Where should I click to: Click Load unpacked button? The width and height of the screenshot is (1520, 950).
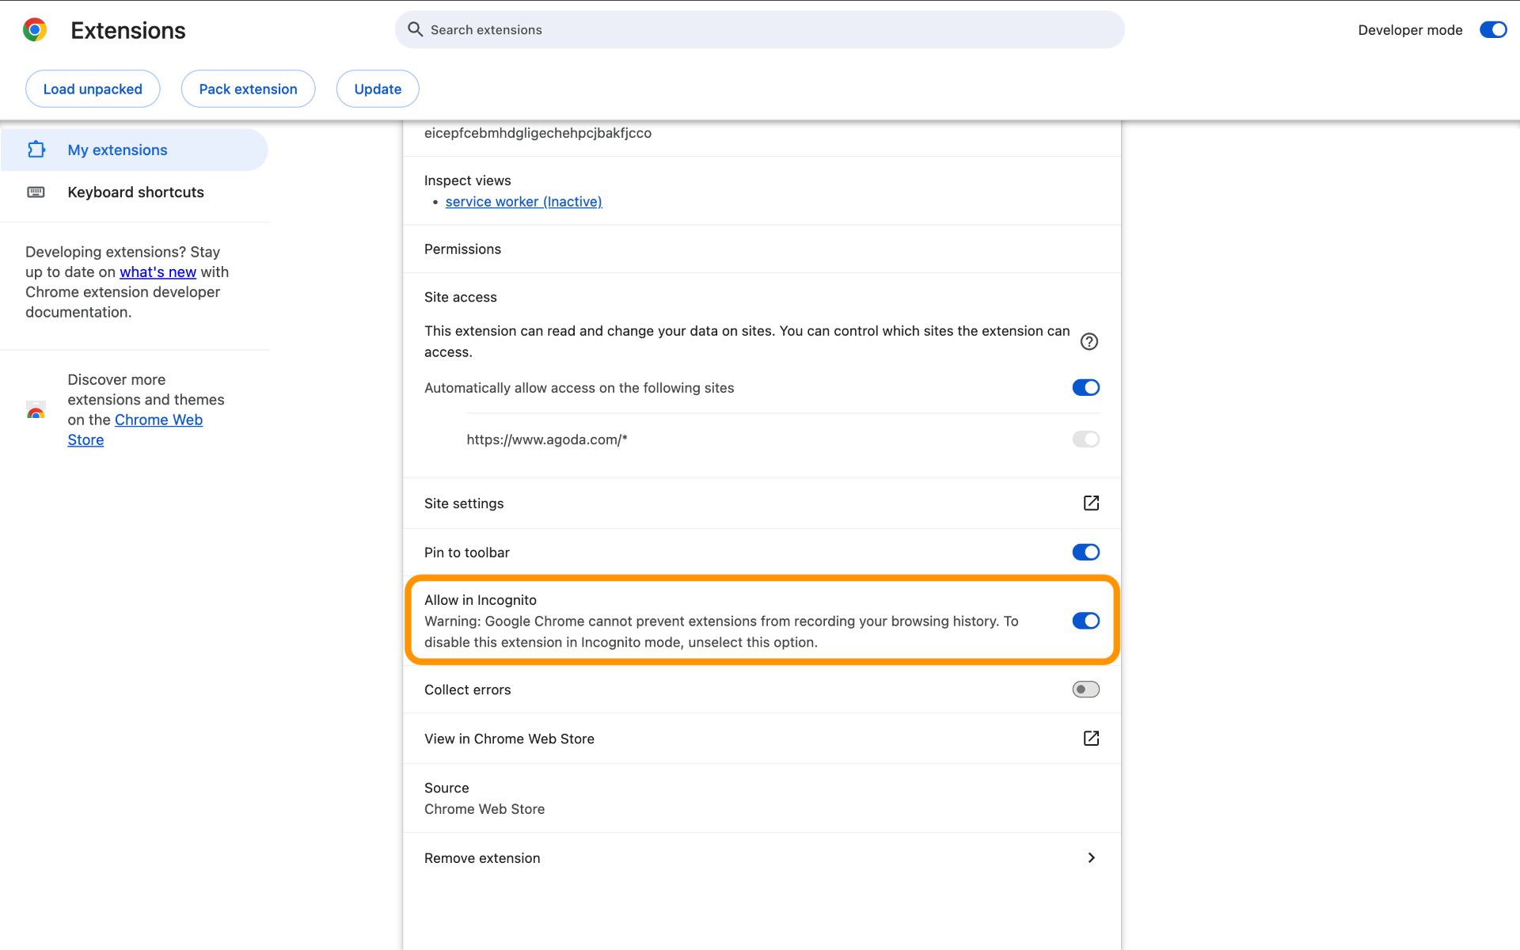(93, 89)
